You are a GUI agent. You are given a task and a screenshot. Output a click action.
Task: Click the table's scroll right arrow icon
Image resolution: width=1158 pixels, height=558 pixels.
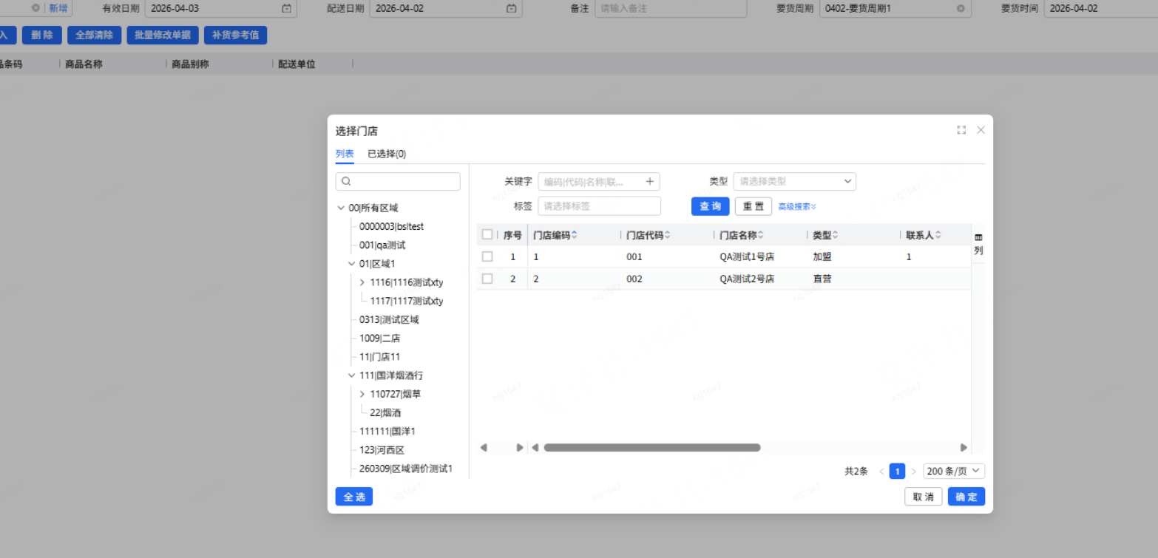click(964, 447)
